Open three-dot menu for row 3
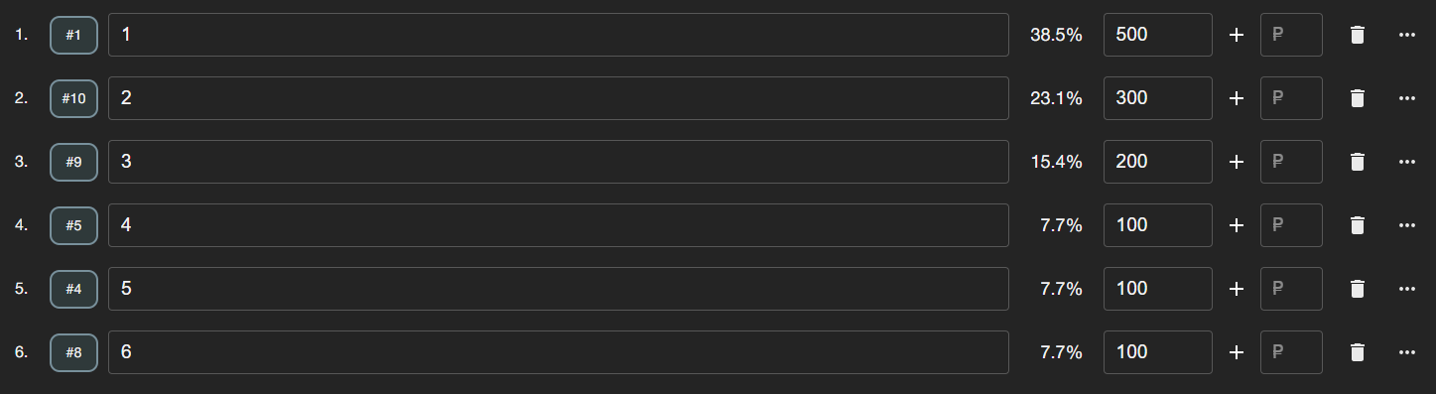 pos(1406,162)
